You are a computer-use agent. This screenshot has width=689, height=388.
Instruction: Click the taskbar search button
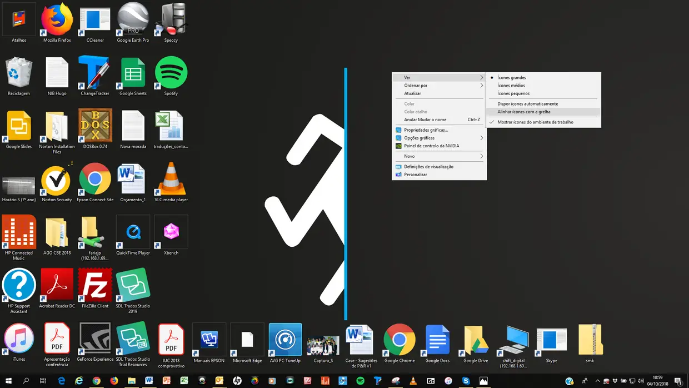tap(26, 381)
